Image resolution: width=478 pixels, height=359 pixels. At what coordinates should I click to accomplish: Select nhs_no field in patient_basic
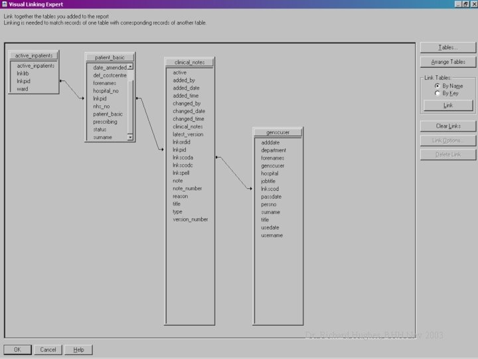coord(101,106)
